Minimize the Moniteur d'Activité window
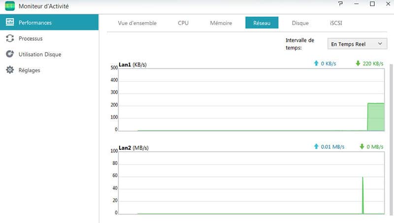The height and width of the screenshot is (223, 394). click(x=356, y=4)
